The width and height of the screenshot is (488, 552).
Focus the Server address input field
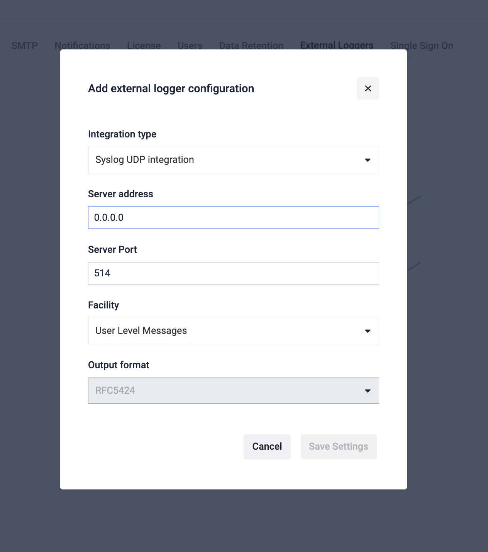coord(234,218)
